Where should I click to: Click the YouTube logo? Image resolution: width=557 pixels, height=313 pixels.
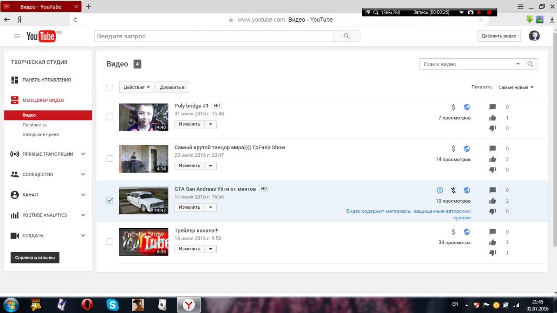coord(41,37)
